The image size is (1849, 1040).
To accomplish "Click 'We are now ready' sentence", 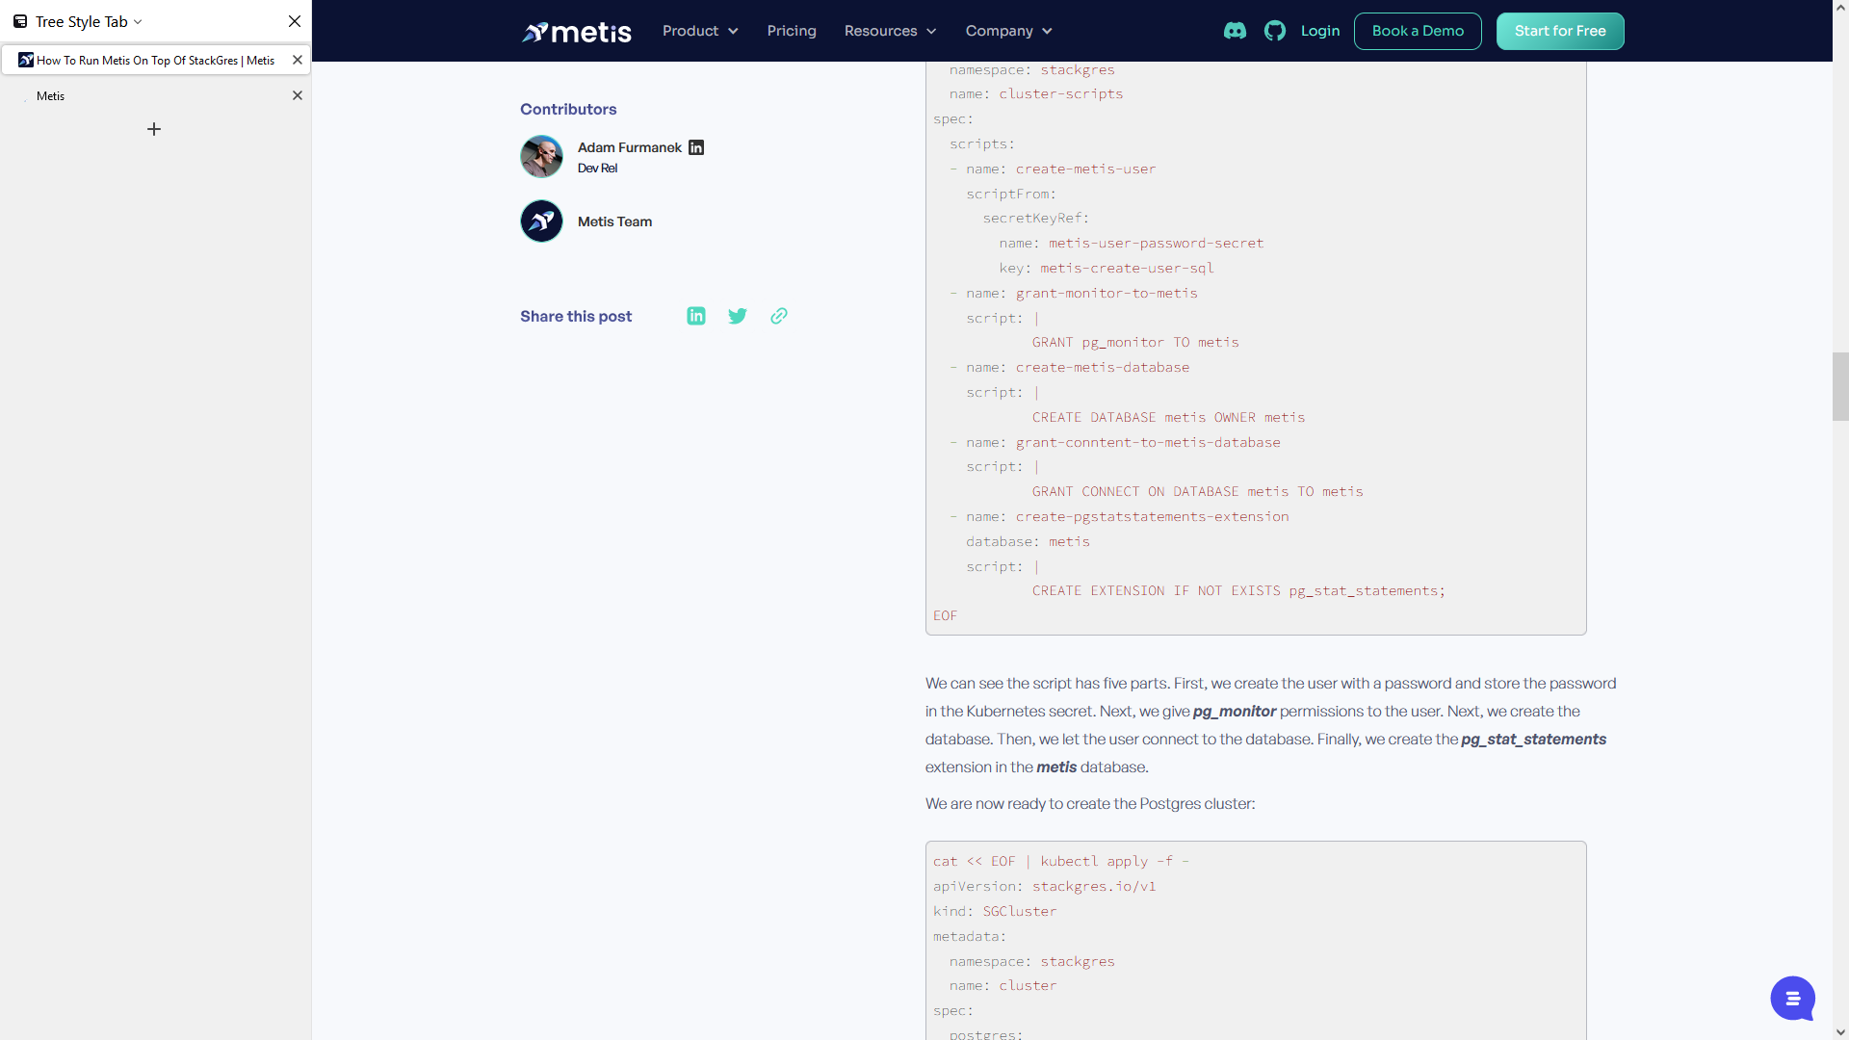I will [x=1090, y=804].
